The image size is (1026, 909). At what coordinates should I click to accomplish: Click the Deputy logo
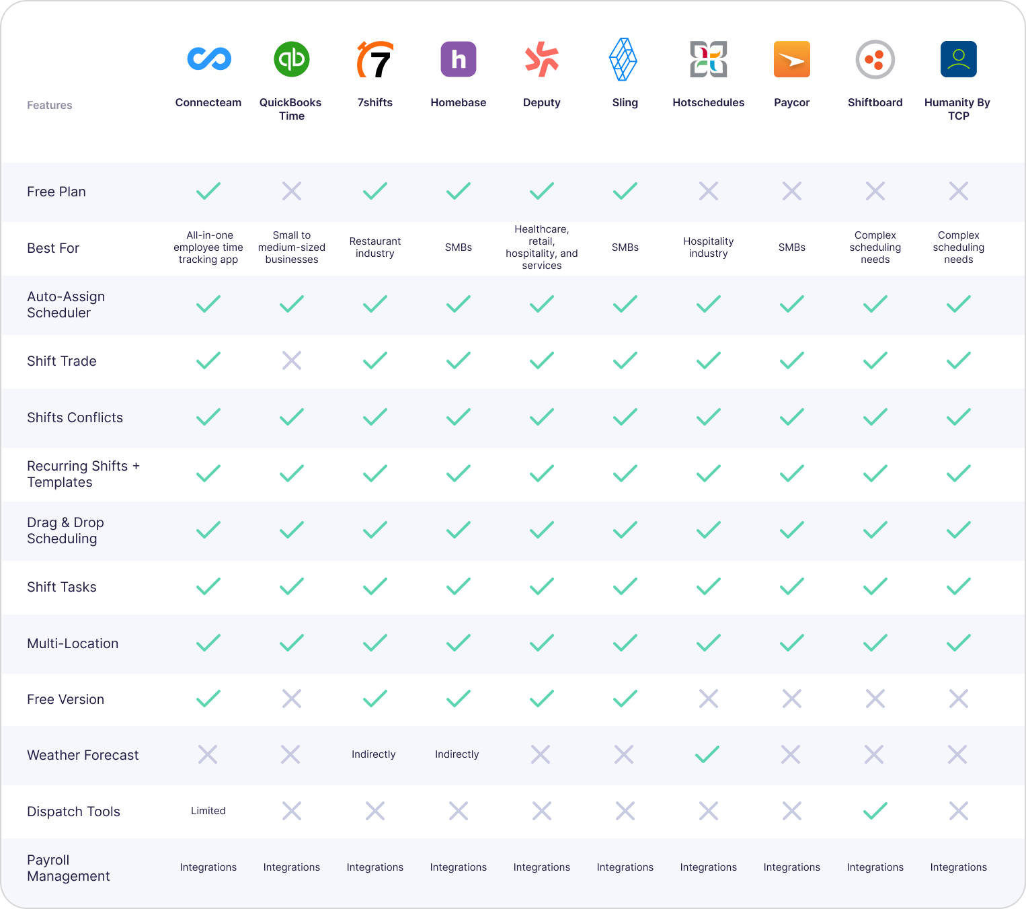(x=541, y=59)
